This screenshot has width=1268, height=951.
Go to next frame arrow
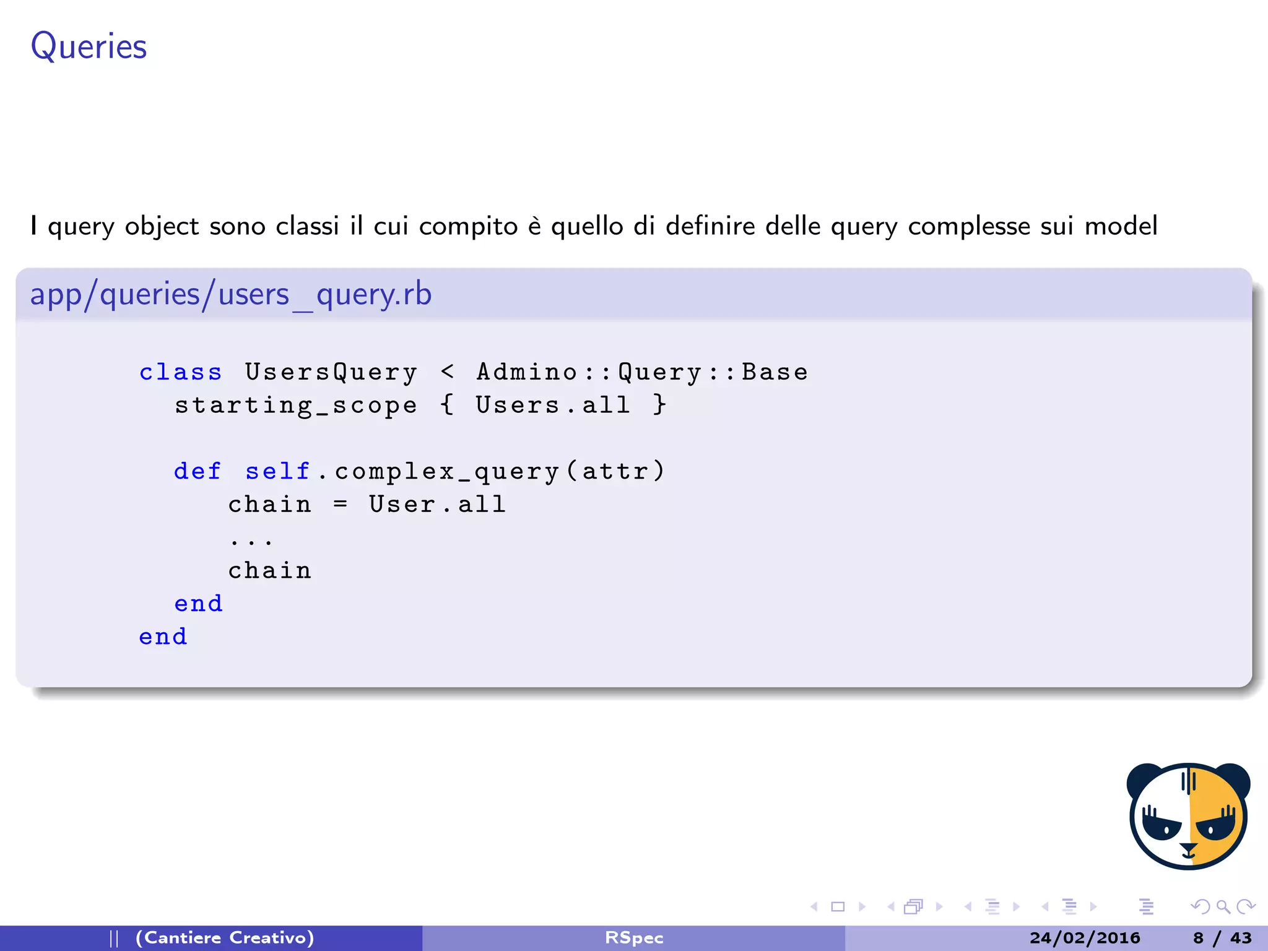(x=939, y=907)
